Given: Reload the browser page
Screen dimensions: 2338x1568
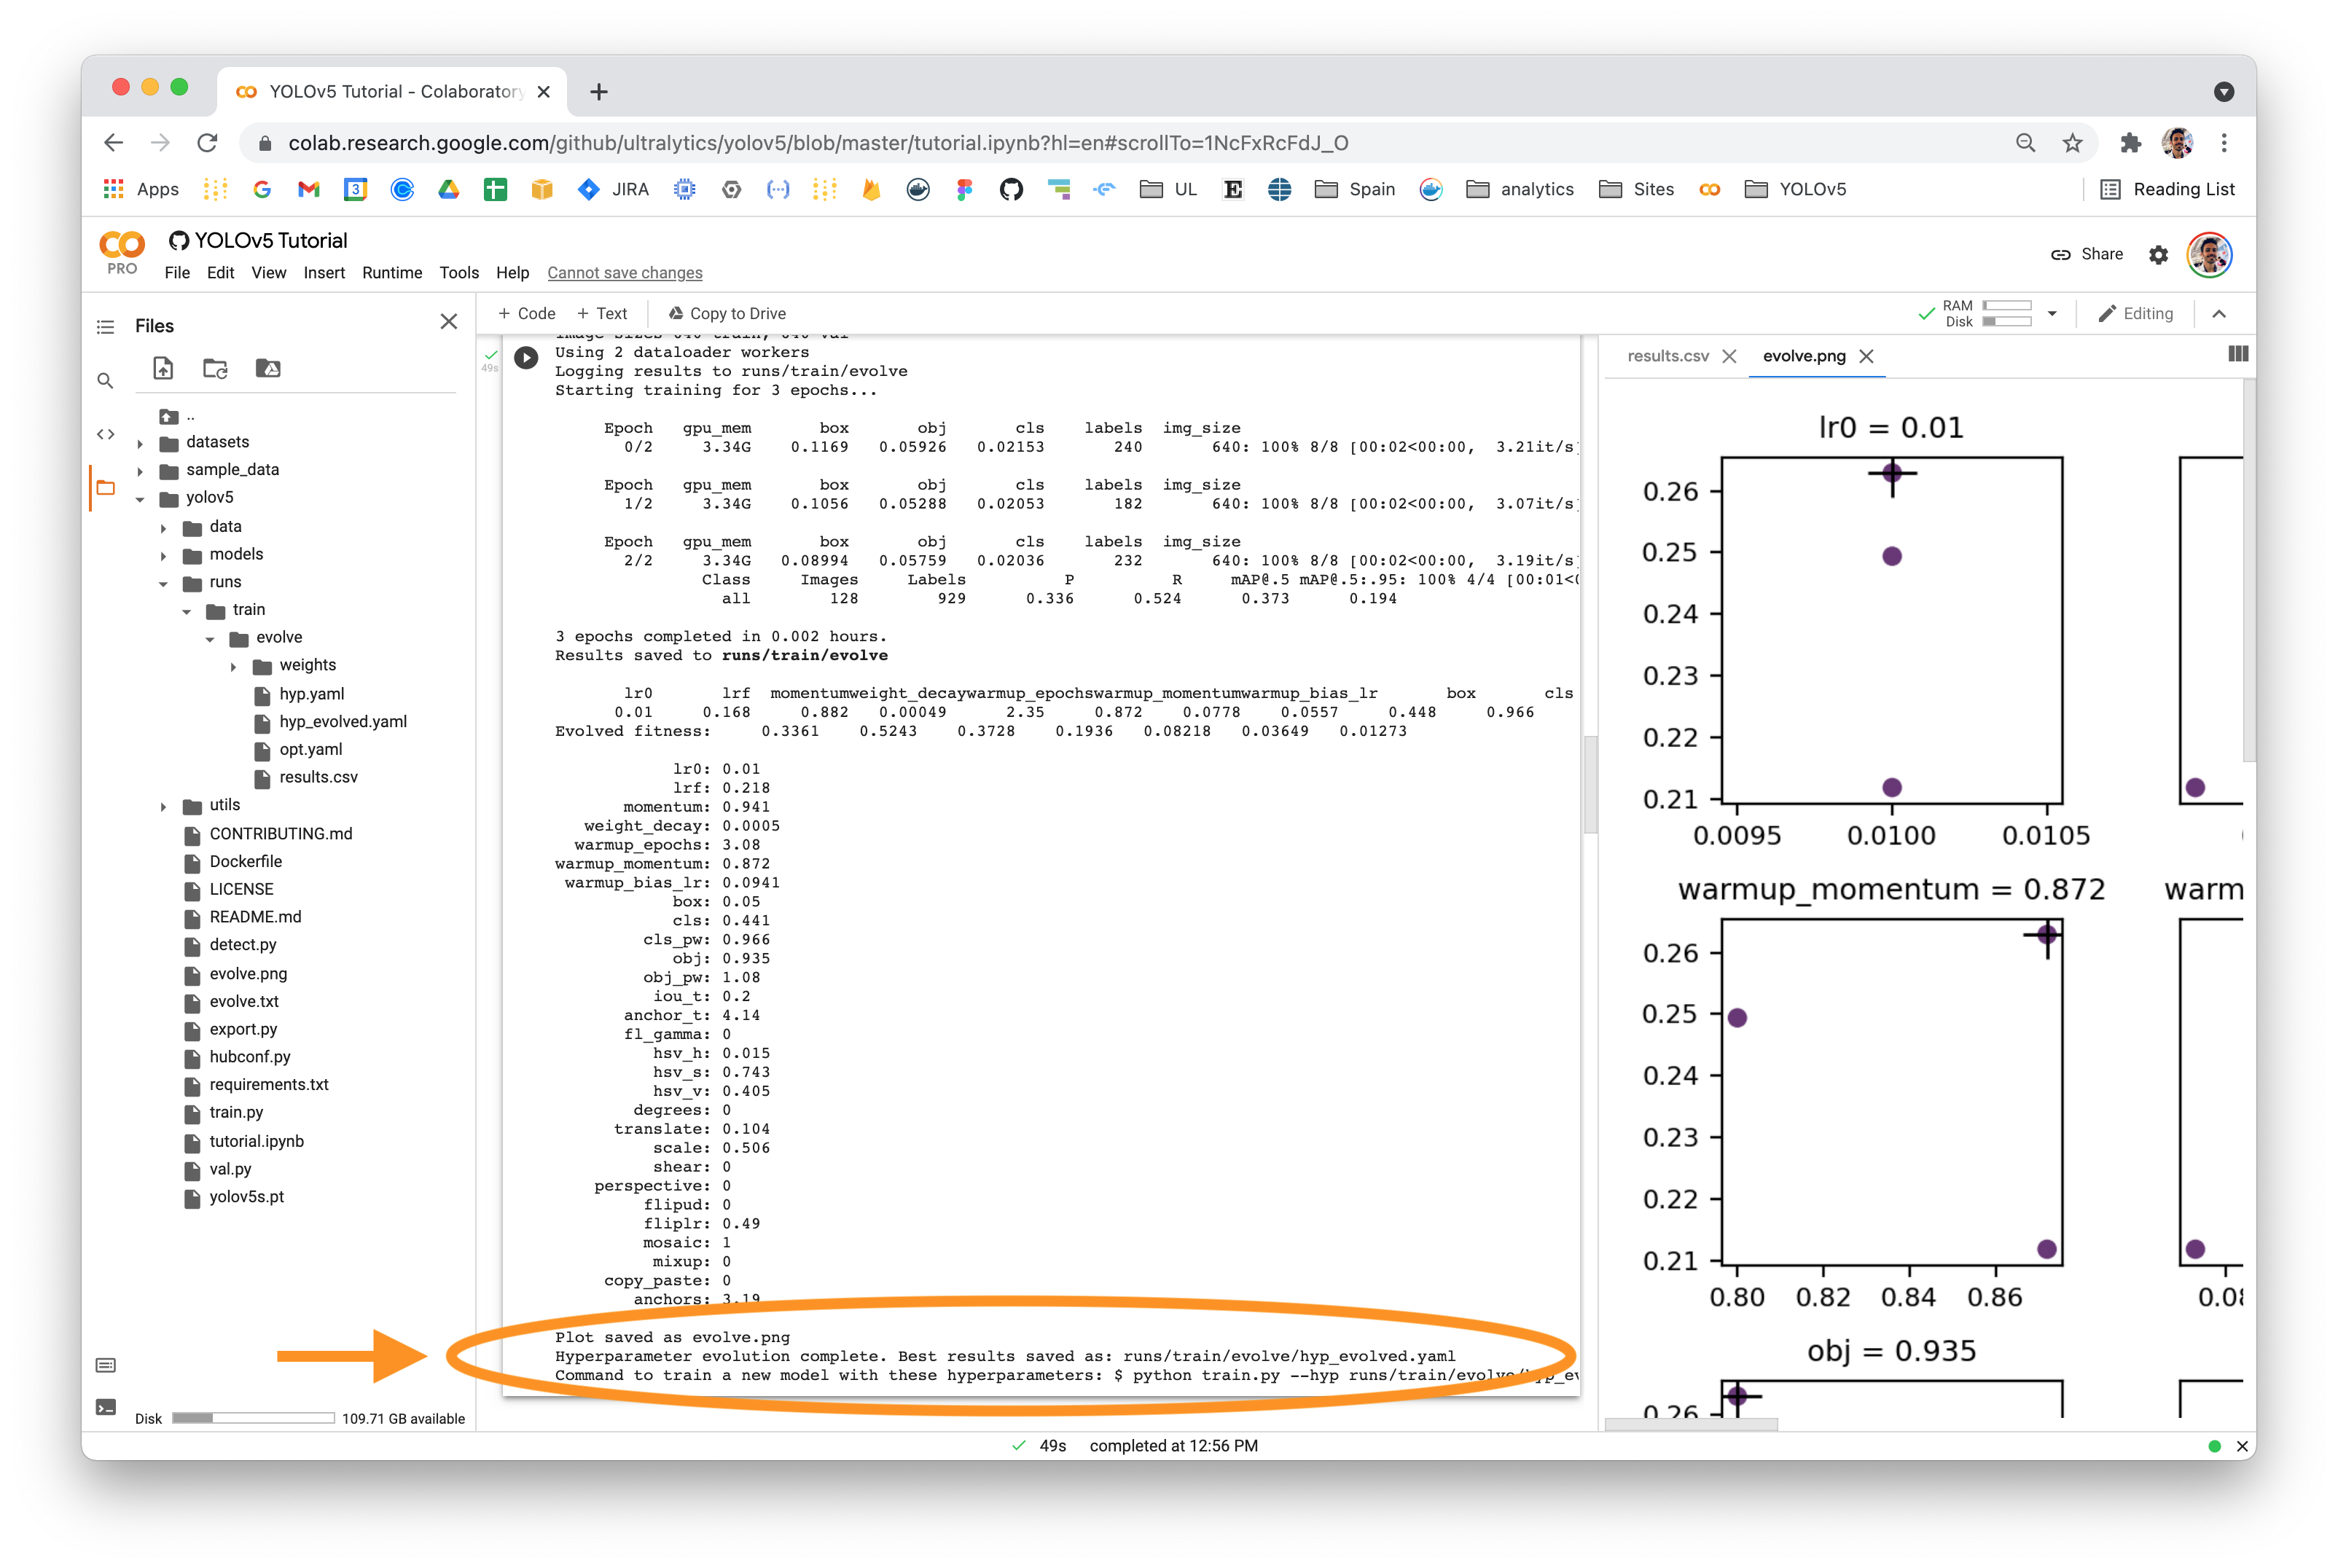Looking at the screenshot, I should point(207,143).
